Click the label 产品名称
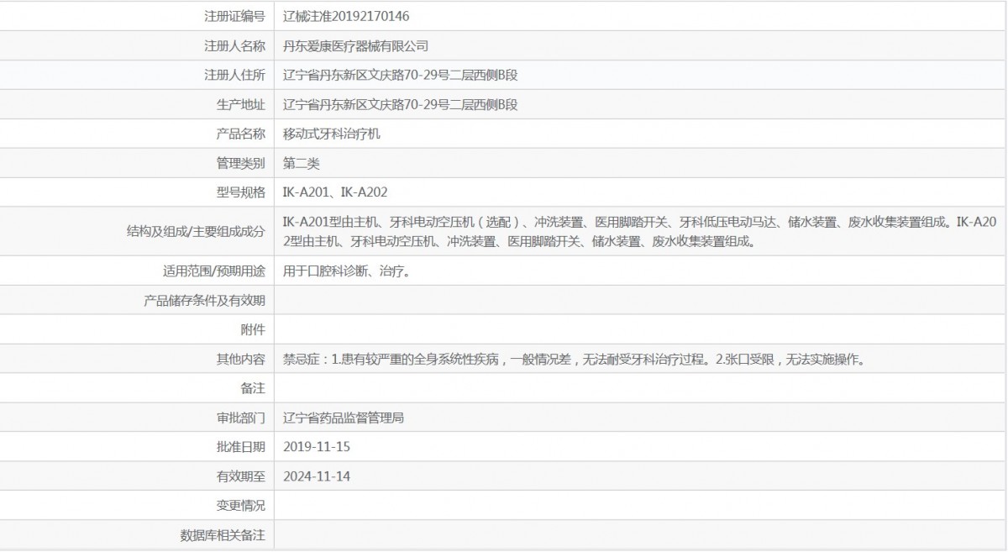 [240, 134]
